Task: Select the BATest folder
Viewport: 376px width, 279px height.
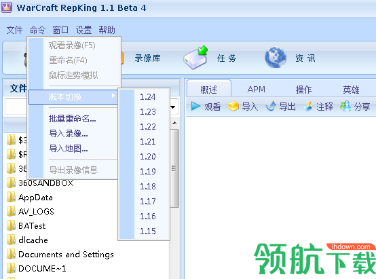Action: tap(32, 226)
